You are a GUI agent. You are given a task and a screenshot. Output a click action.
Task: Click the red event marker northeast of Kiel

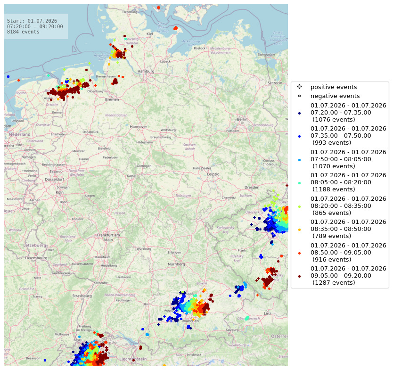pyautogui.click(x=175, y=28)
